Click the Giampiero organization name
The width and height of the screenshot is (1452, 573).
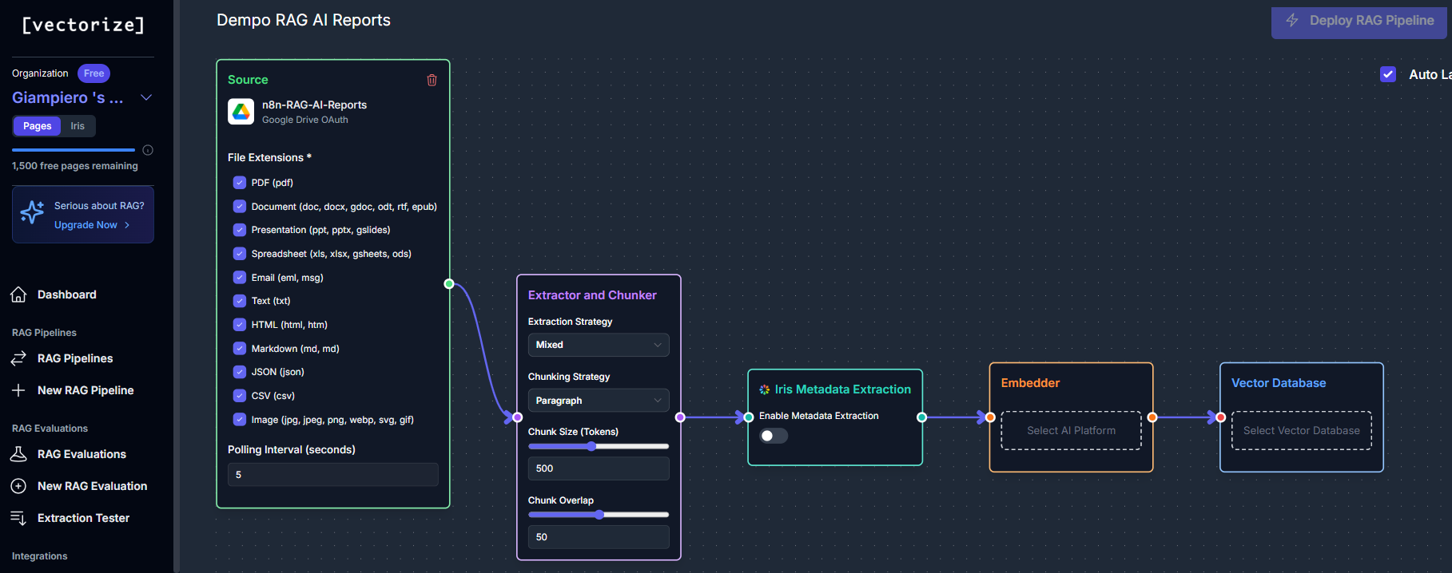pyautogui.click(x=68, y=97)
